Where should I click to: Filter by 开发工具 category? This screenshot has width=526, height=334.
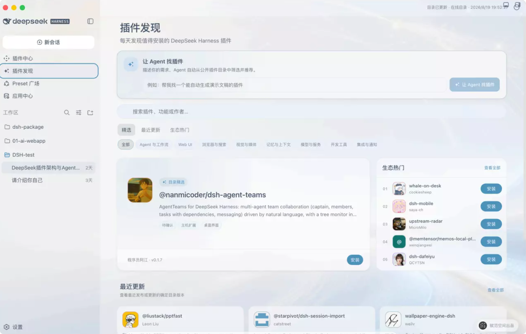(x=339, y=145)
